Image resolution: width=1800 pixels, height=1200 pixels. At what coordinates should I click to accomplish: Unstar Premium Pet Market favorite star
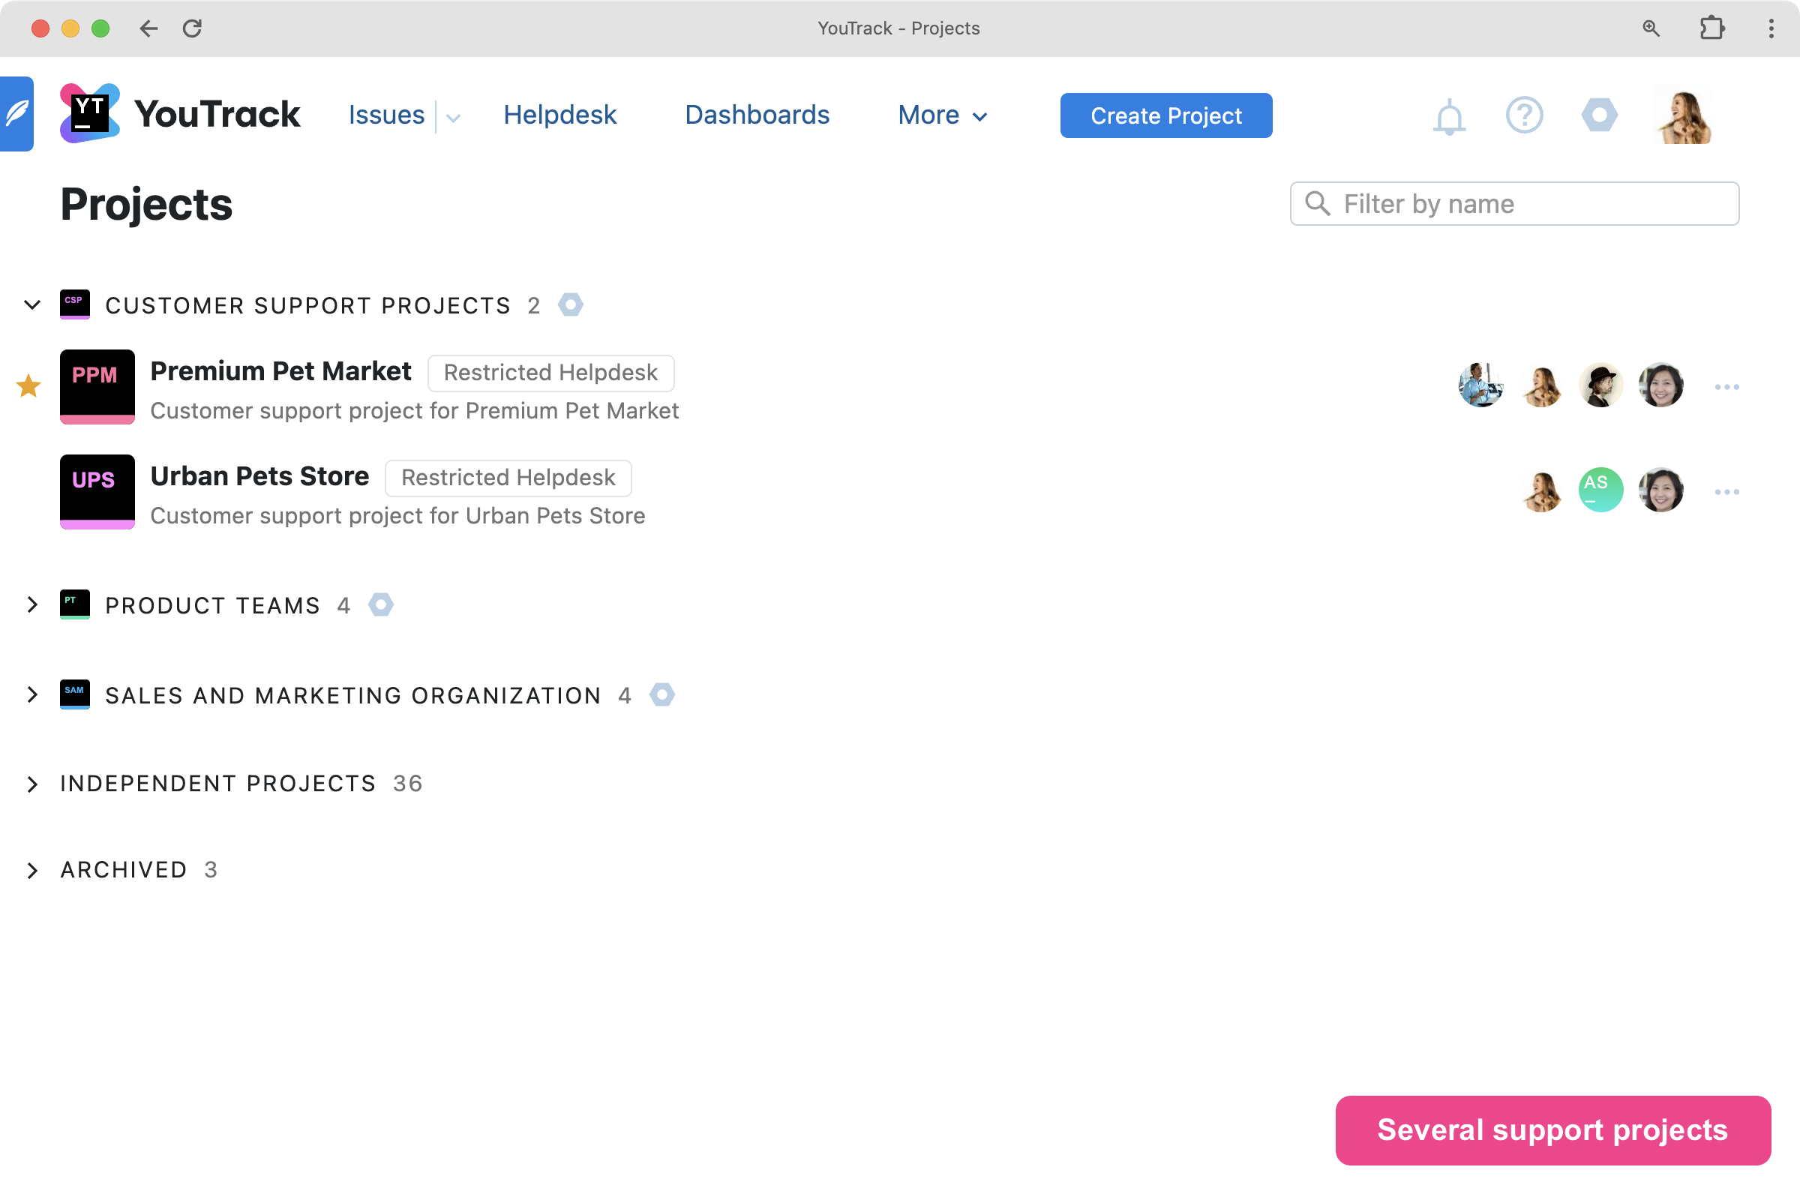tap(28, 386)
